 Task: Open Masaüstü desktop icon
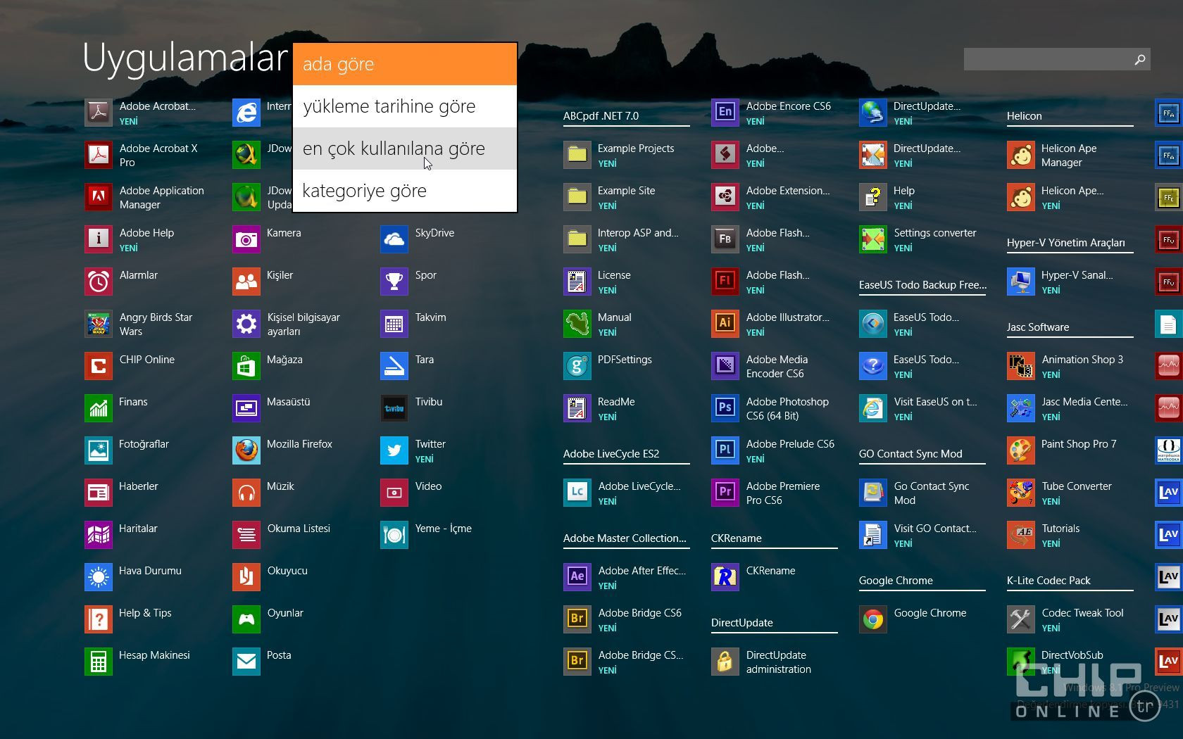pyautogui.click(x=246, y=408)
